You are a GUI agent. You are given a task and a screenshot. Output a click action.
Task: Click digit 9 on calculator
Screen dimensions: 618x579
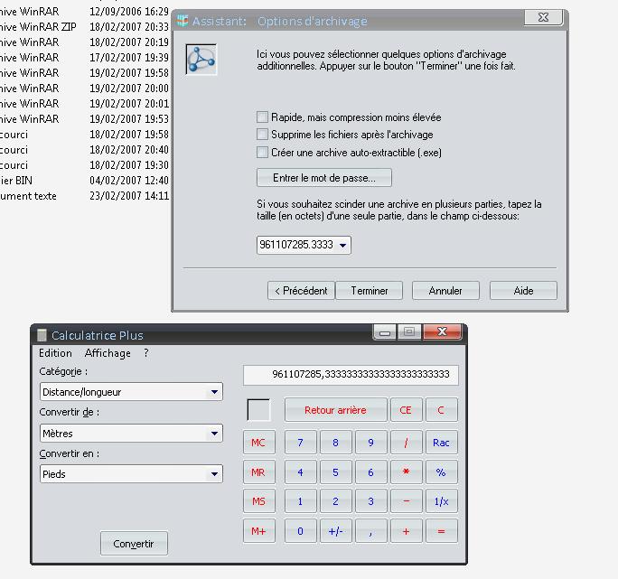point(370,443)
